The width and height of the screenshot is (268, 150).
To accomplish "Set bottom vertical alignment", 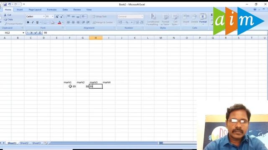I will pos(78,16).
